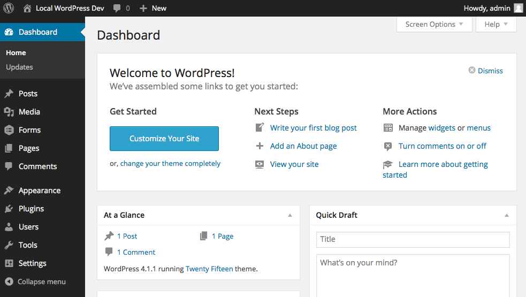The width and height of the screenshot is (526, 297).
Task: Focus the Quick Draft Title field
Action: [413, 239]
